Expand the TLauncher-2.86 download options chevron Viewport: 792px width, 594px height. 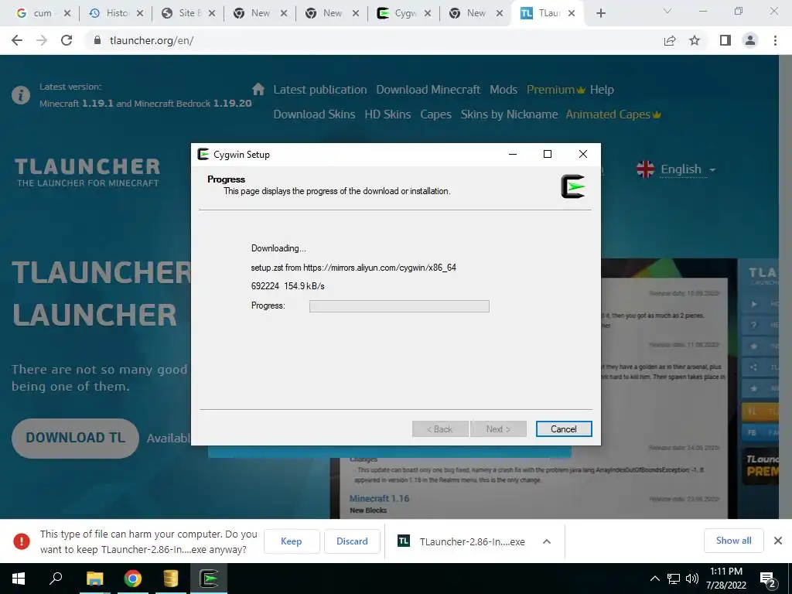click(547, 541)
